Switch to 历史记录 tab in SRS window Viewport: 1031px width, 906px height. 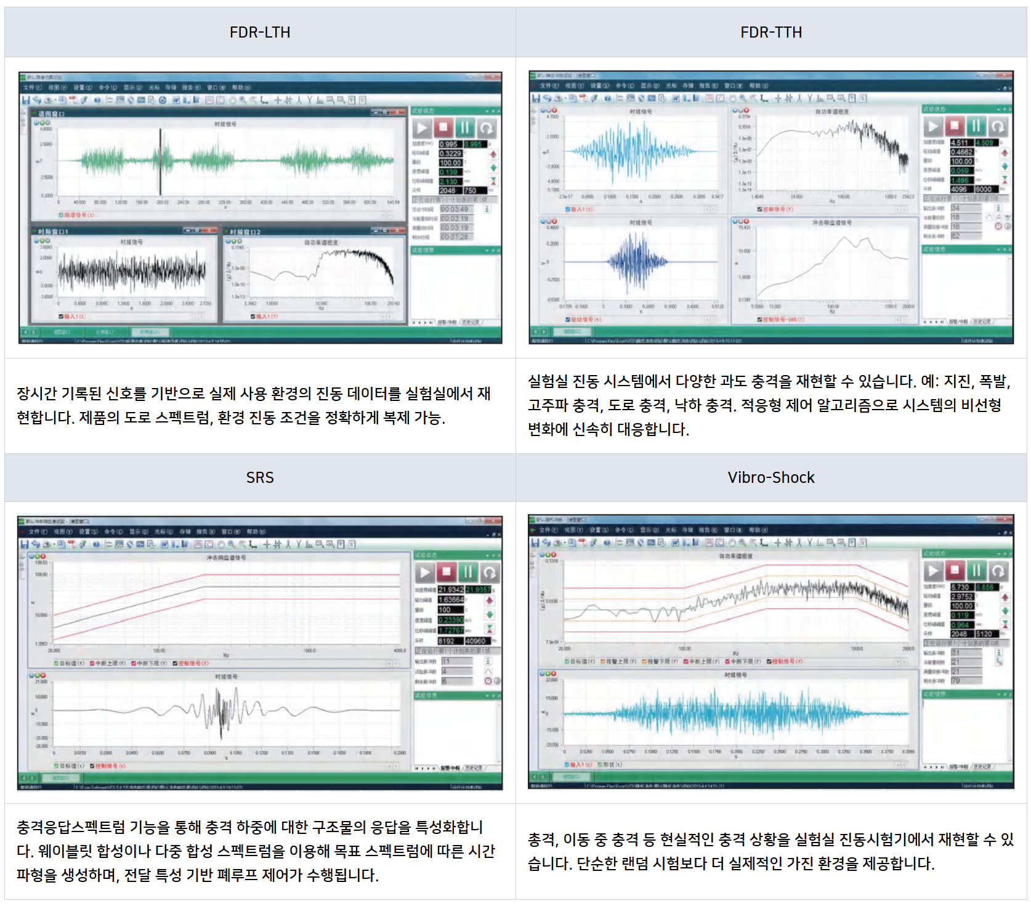[x=473, y=768]
